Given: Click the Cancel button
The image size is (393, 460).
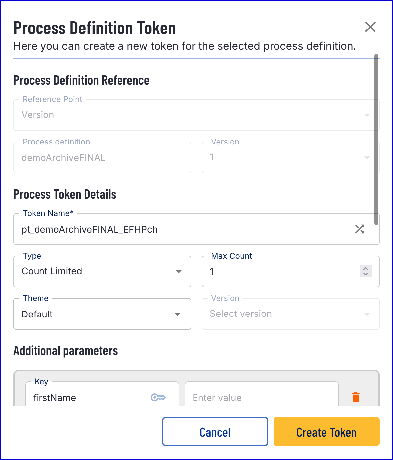Looking at the screenshot, I should pos(215,431).
